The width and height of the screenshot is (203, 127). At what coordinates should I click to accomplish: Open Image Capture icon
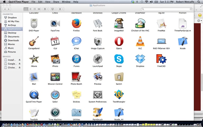point(98,41)
